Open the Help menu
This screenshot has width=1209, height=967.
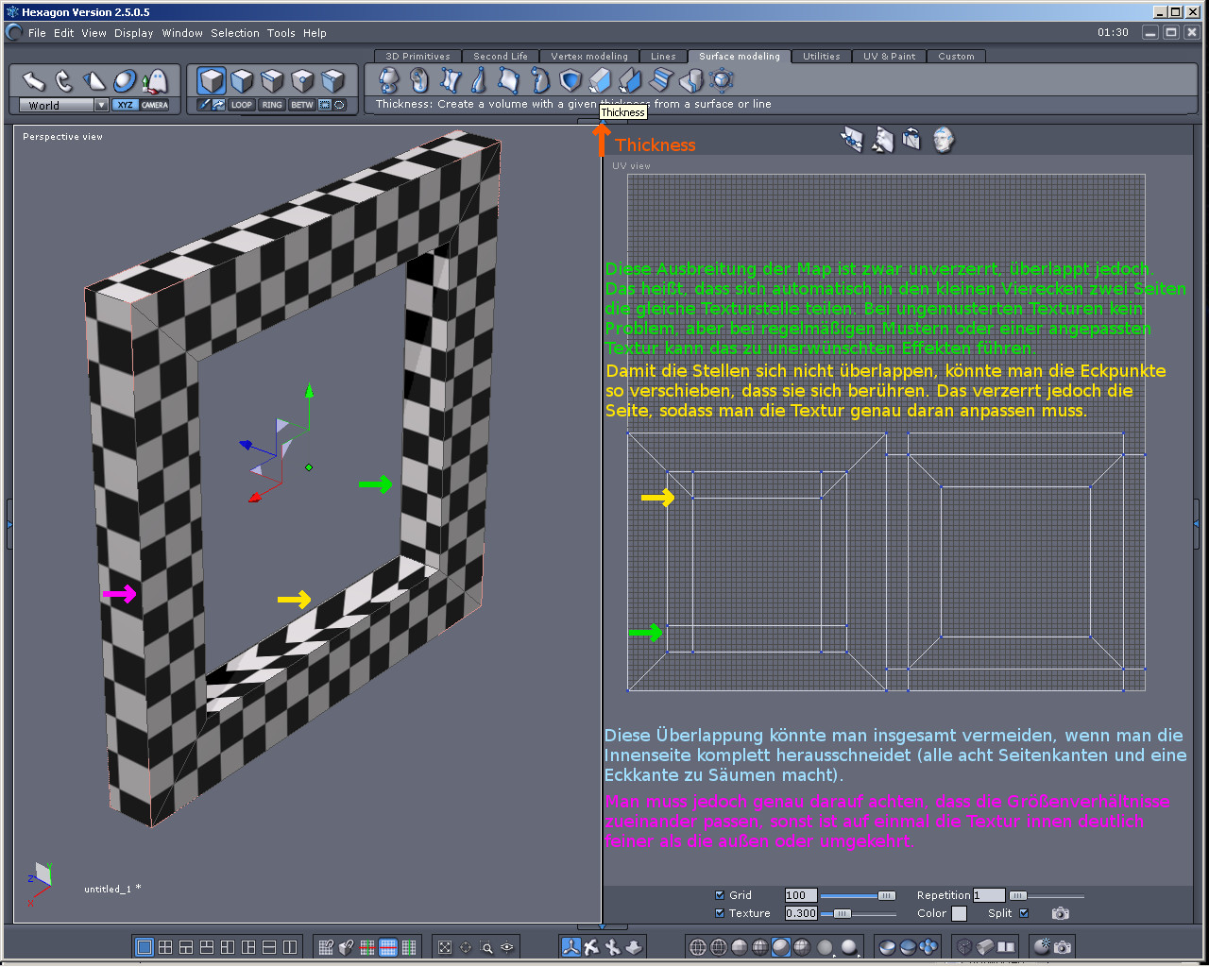pyautogui.click(x=315, y=33)
